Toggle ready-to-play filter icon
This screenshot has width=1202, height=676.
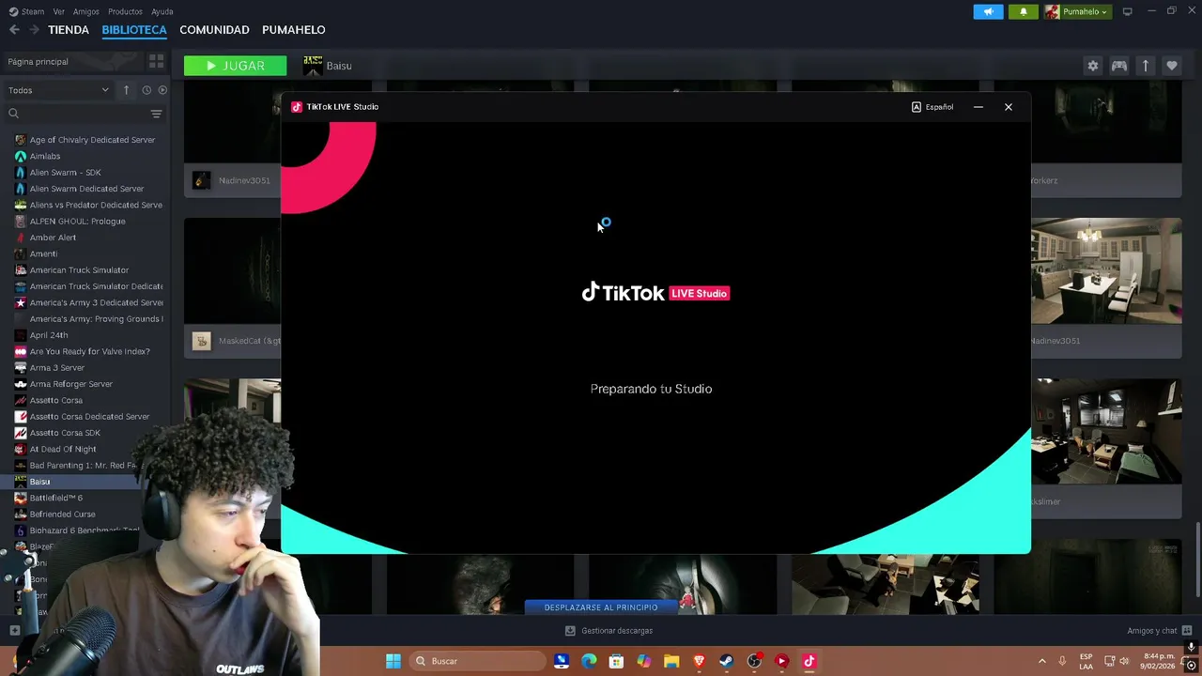coord(162,90)
